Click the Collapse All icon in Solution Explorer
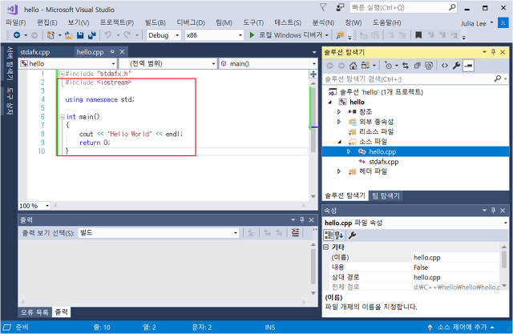 click(x=417, y=66)
